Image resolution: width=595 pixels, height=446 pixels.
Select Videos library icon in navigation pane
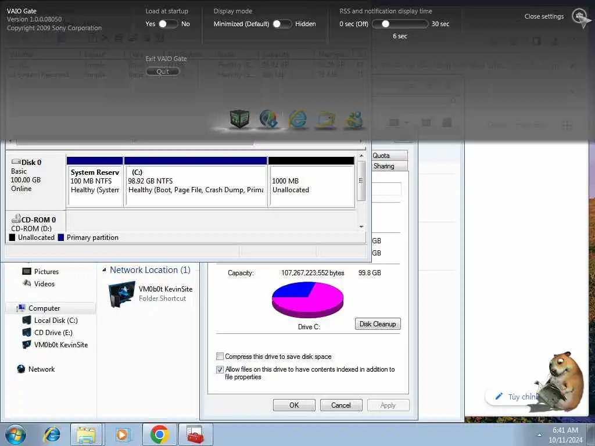tap(27, 283)
